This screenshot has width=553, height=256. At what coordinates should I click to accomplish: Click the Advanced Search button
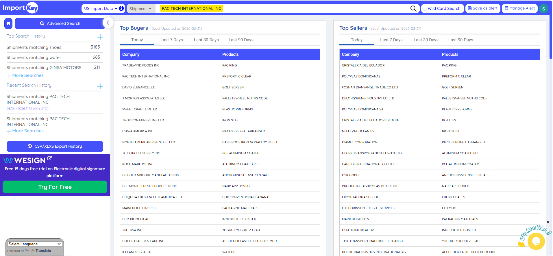tap(60, 23)
